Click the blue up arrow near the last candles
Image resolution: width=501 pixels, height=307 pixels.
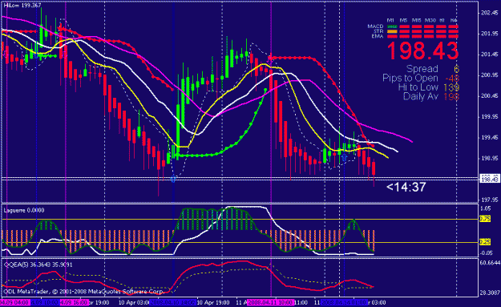pos(344,157)
